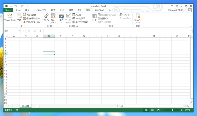
Task: Click ダイアログの実行 run dialog
Action: coord(80,22)
